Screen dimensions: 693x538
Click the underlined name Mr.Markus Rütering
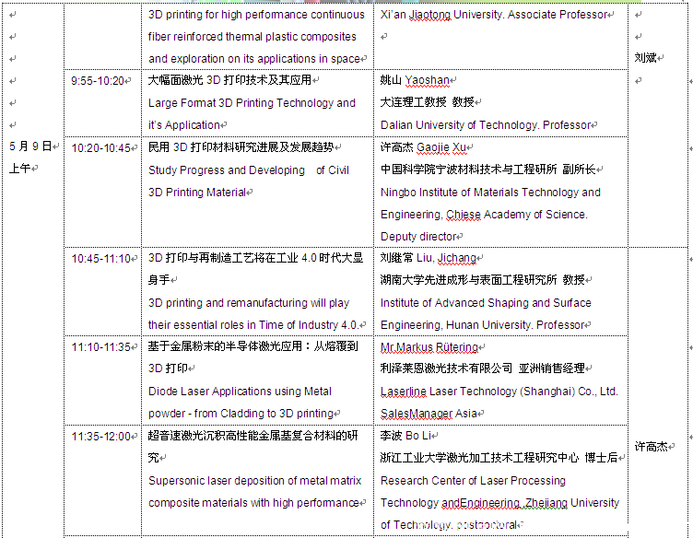[429, 347]
